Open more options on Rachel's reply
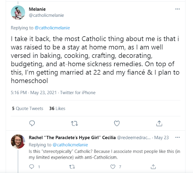This screenshot has width=193, height=173. tap(177, 137)
